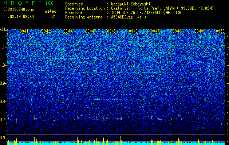Image resolution: width=229 pixels, height=145 pixels.
Task: Click the A504HB(yagi 4el) antenna text
Action: point(129,17)
